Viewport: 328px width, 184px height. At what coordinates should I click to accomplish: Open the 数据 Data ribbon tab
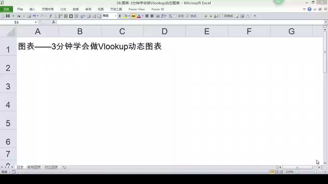pos(76,9)
